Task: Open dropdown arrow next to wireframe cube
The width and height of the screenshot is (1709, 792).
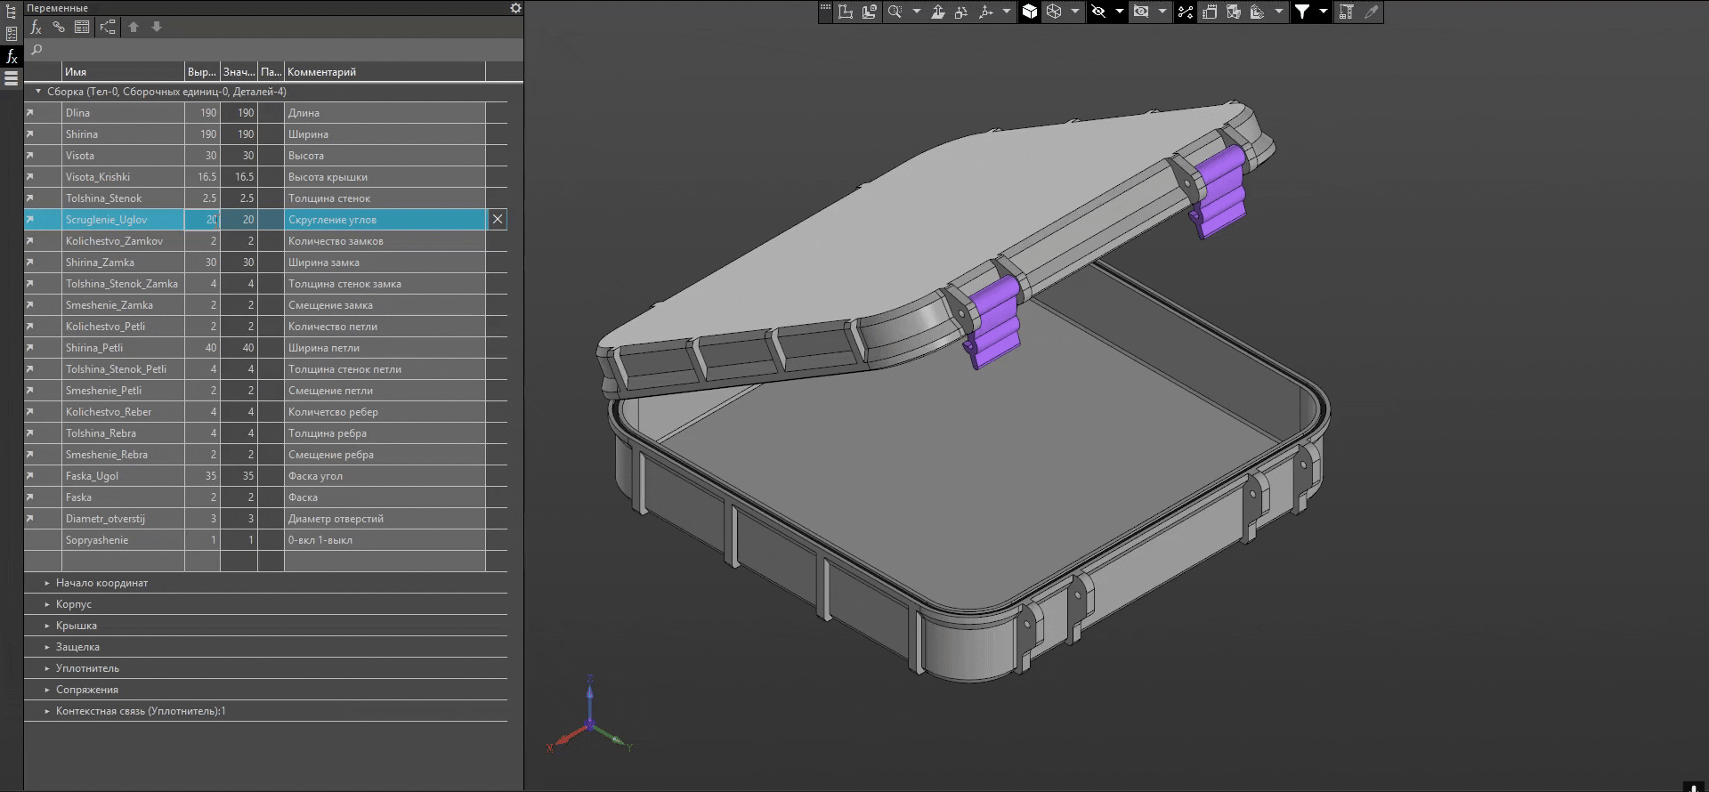Action: coord(1075,12)
